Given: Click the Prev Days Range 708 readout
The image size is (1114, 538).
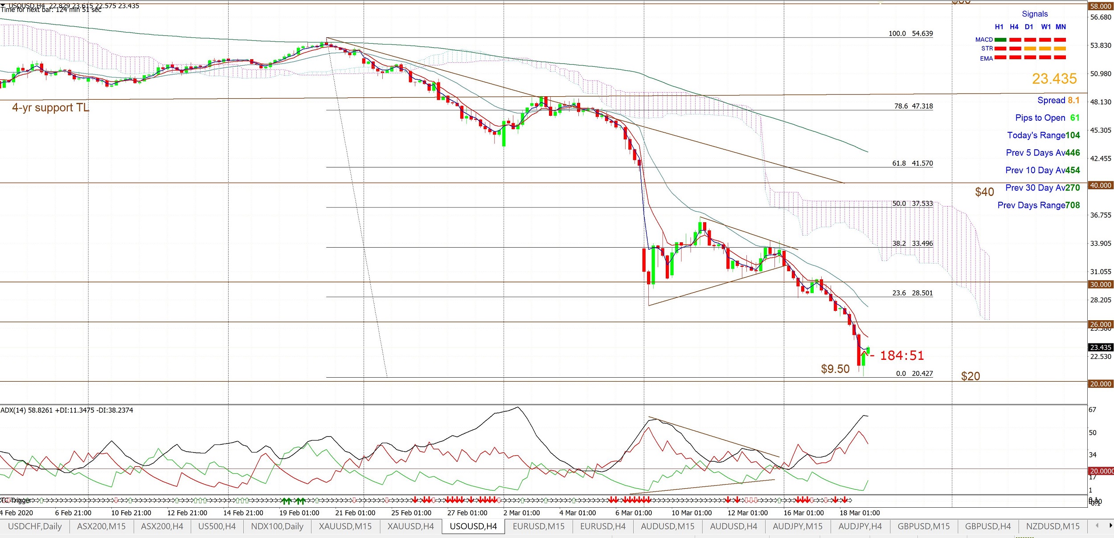Looking at the screenshot, I should point(1038,205).
